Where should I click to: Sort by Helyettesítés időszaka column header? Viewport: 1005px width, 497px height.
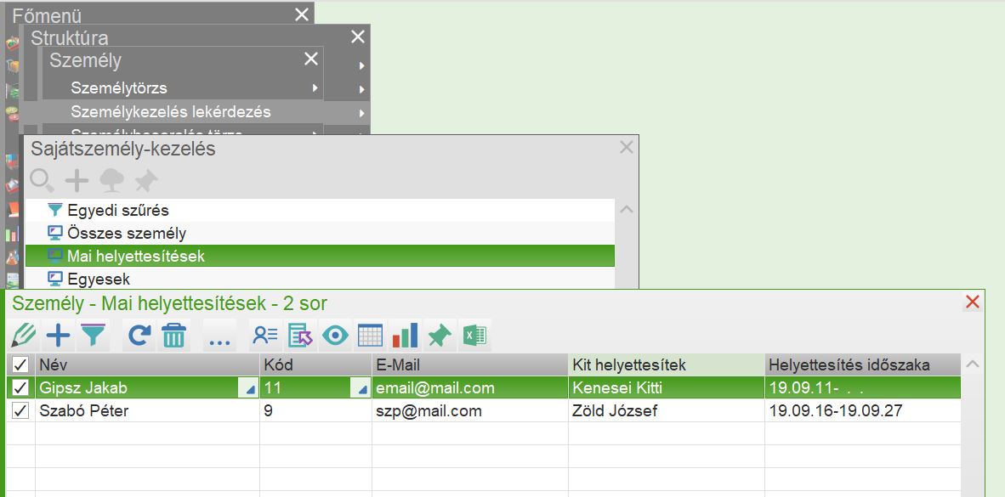coord(863,365)
